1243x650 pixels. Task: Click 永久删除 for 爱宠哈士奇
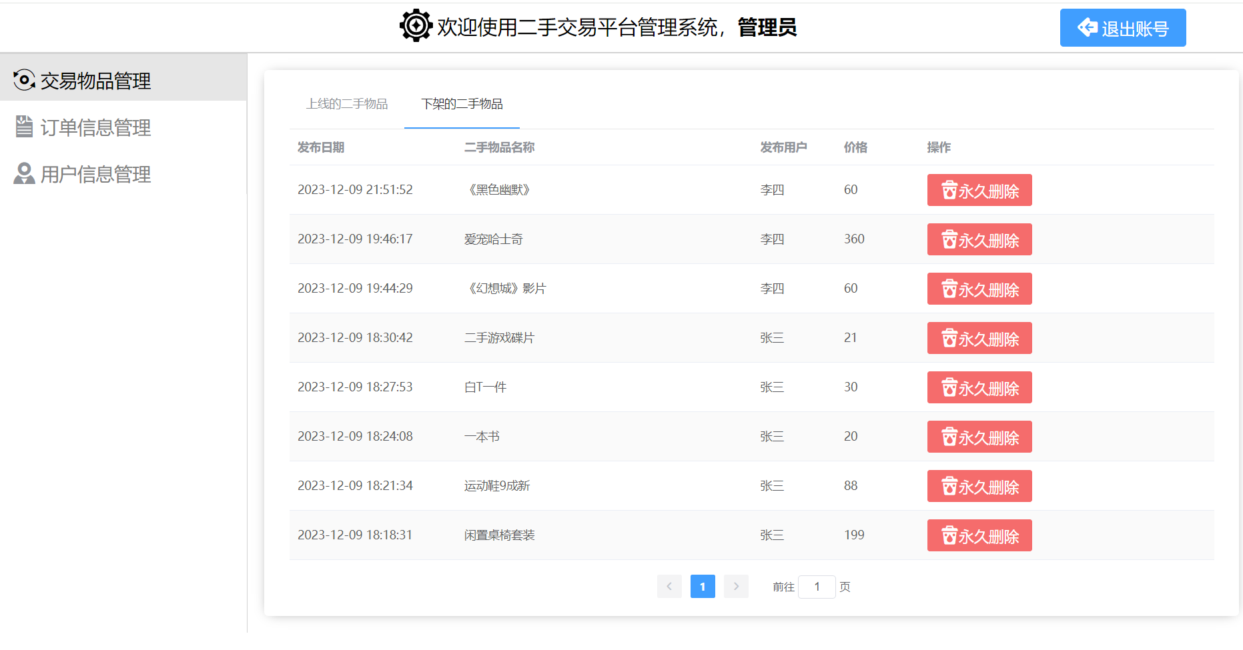(x=979, y=239)
